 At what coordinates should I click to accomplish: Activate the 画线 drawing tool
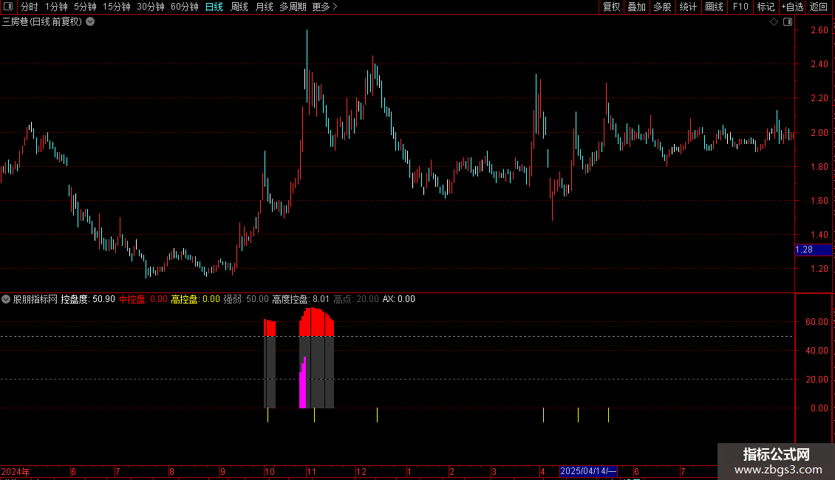coord(714,7)
